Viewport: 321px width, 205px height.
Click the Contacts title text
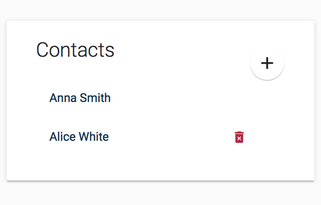tap(75, 50)
